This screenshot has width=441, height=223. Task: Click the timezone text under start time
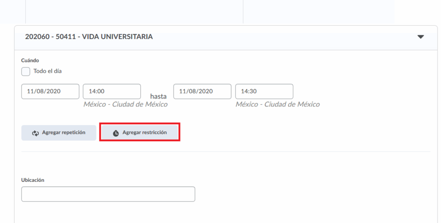pyautogui.click(x=125, y=104)
